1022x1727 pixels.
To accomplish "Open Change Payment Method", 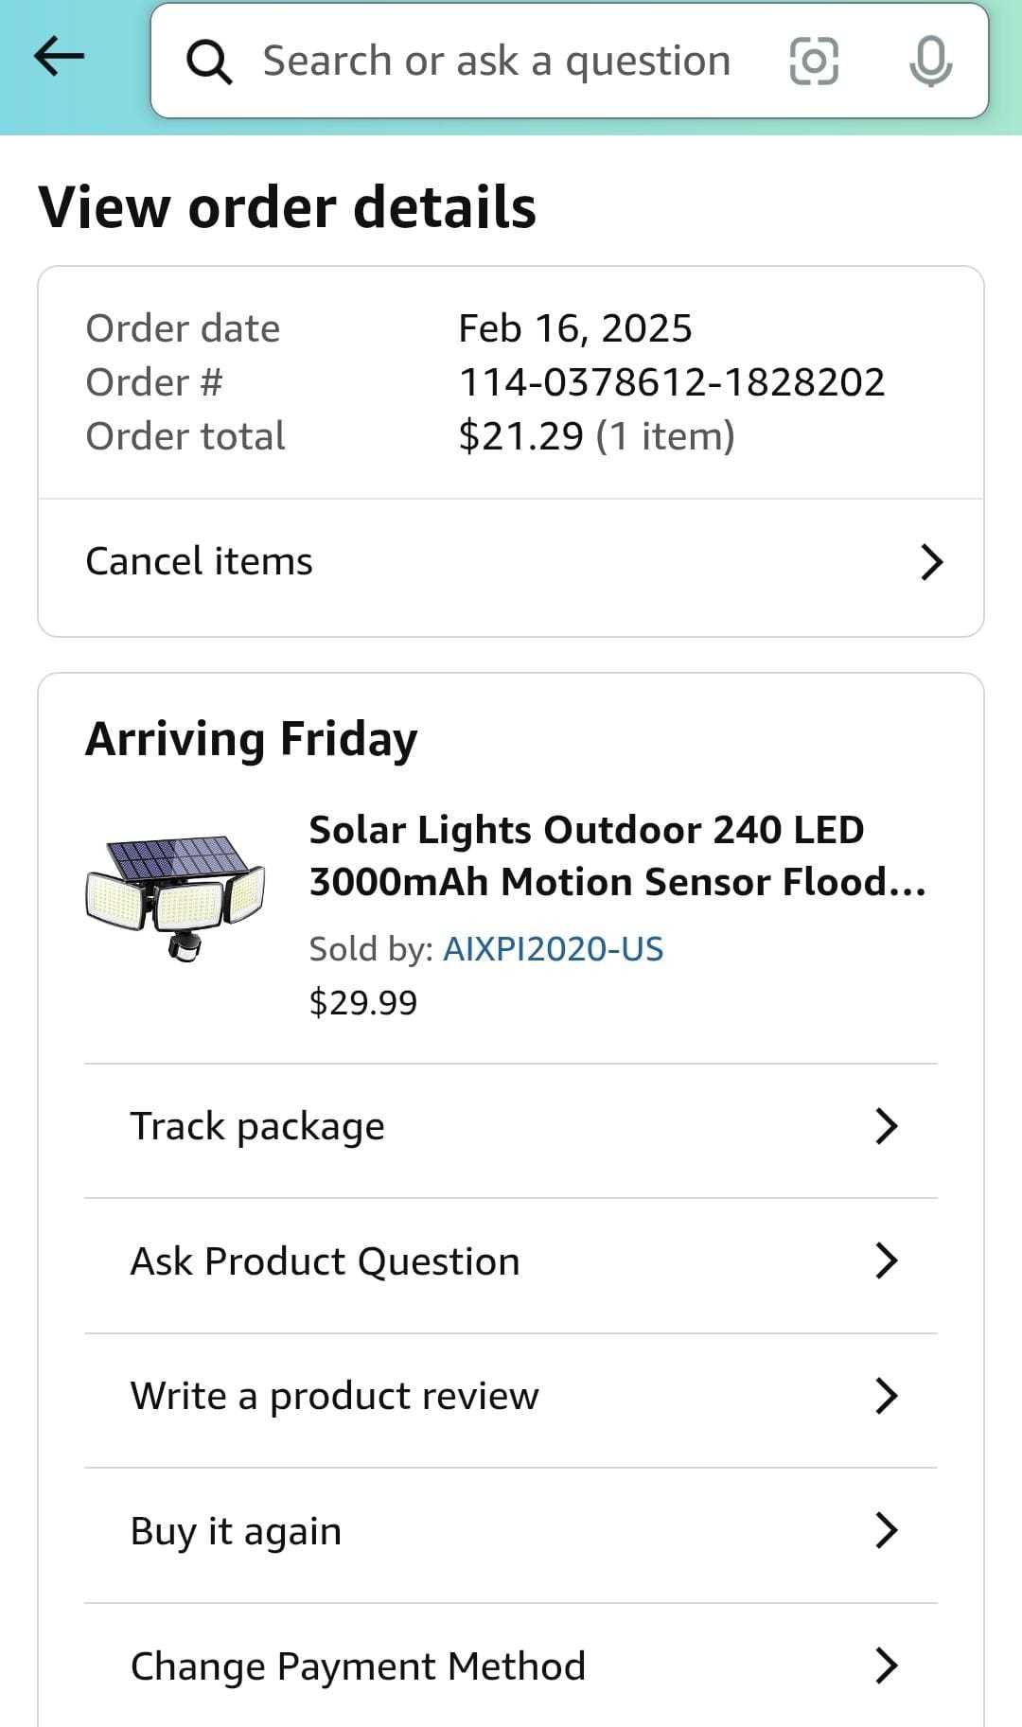I will (358, 1665).
